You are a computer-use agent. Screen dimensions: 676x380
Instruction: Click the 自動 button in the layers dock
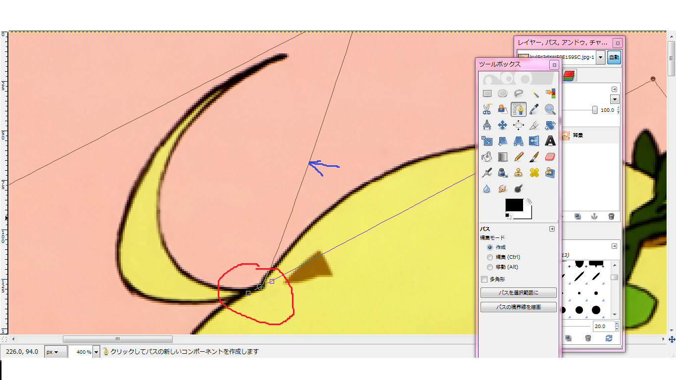tap(614, 57)
